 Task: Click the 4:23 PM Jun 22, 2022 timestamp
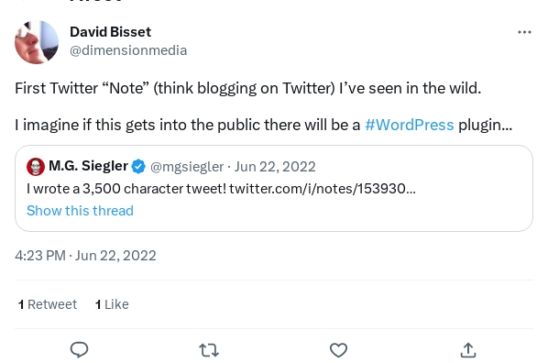85,256
